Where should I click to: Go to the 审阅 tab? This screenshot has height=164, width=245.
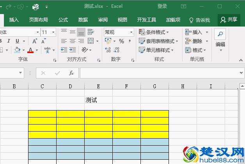[103, 20]
